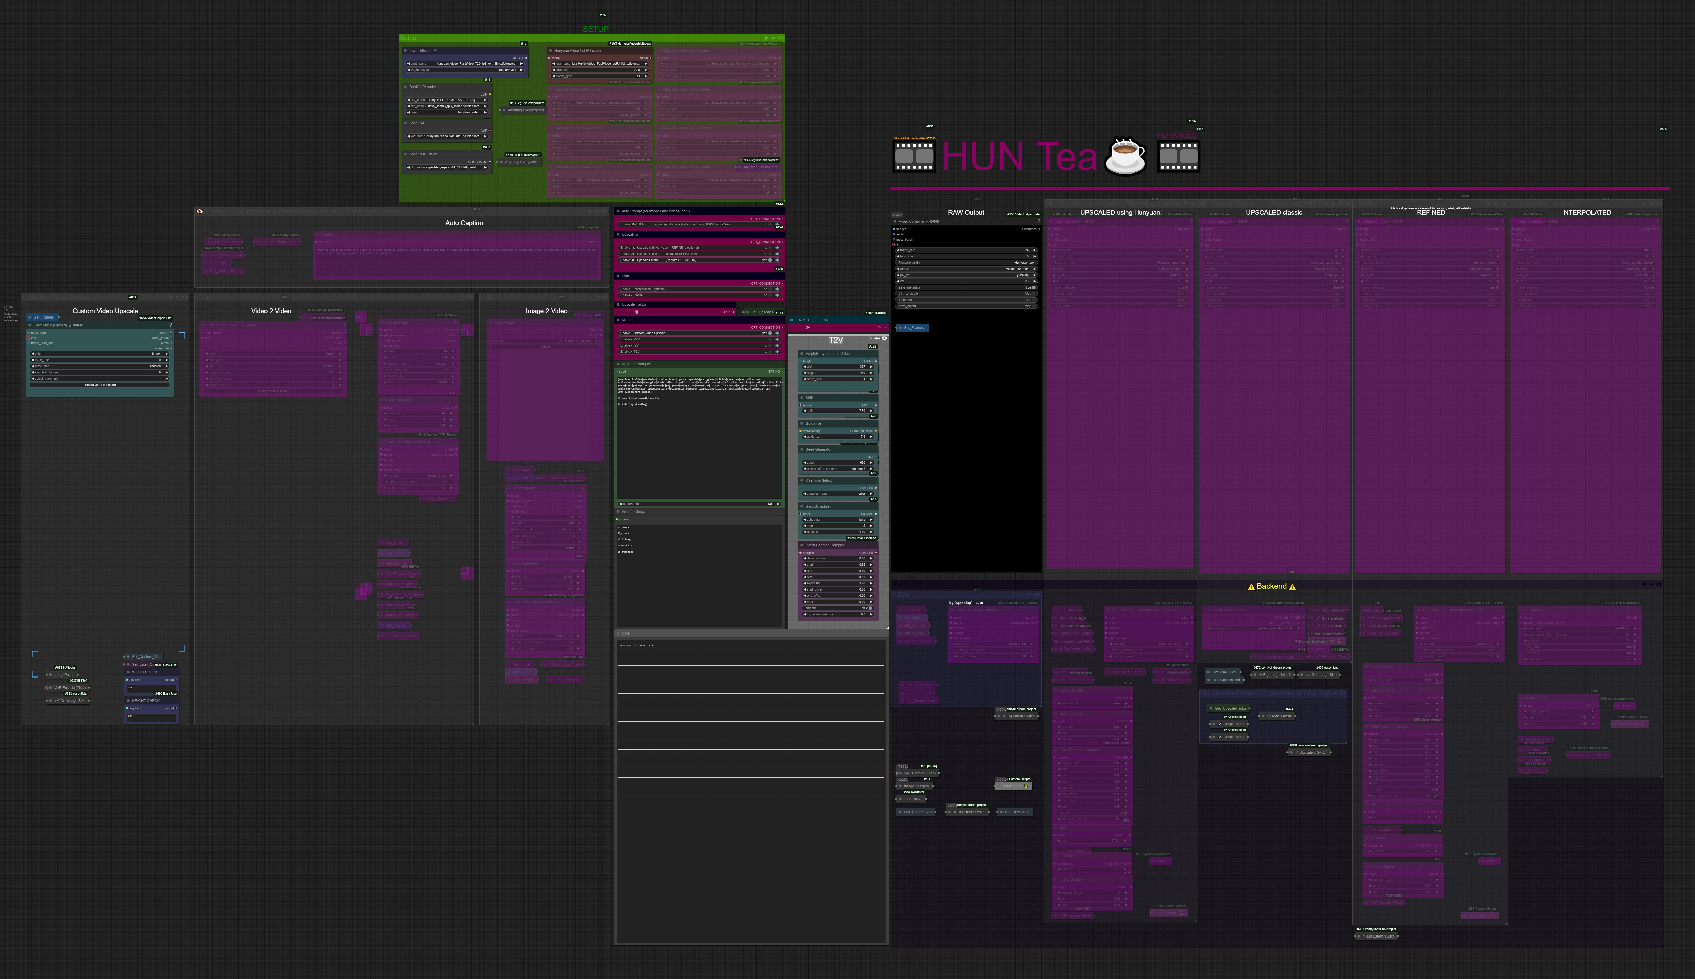This screenshot has width=1695, height=979.
Task: Toggle Enable Interpolation switch
Action: coord(770,289)
